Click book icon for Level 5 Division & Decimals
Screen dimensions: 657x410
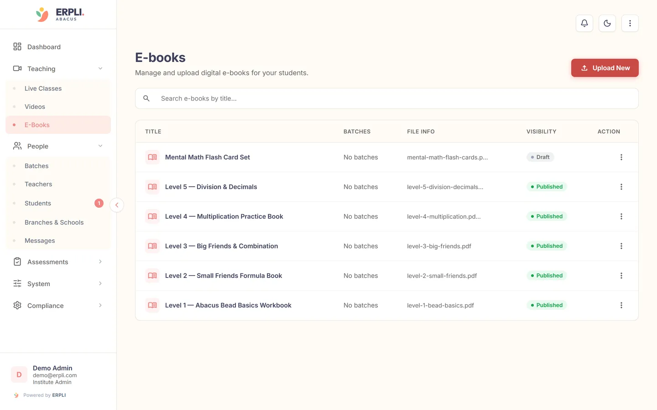(x=152, y=187)
